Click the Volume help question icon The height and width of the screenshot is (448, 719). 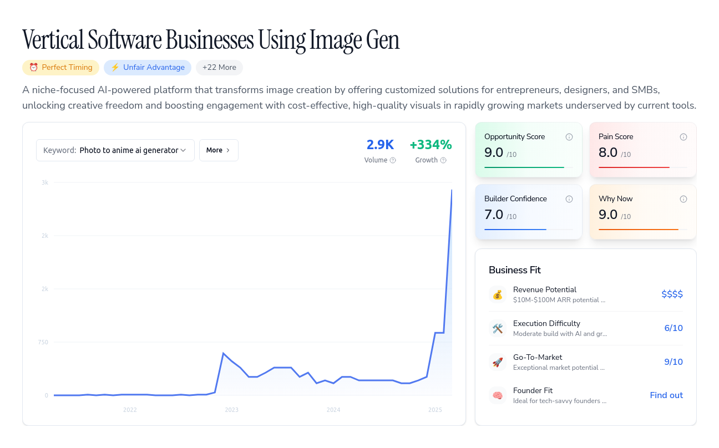(393, 160)
